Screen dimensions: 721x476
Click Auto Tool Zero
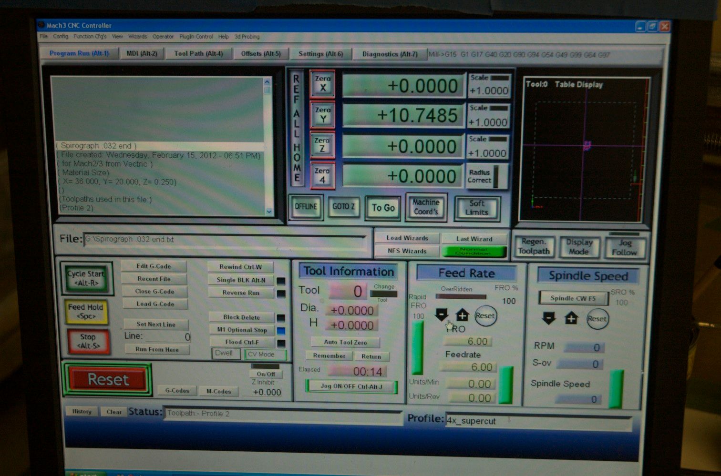point(345,342)
